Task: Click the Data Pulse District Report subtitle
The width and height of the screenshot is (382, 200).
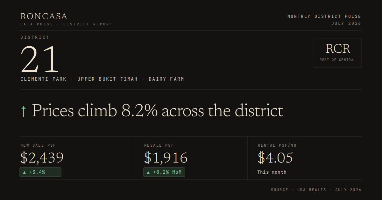Action: point(67,24)
